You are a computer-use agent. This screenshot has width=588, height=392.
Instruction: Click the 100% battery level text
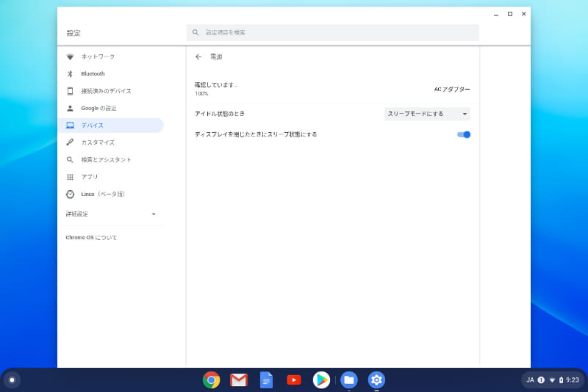click(x=201, y=94)
